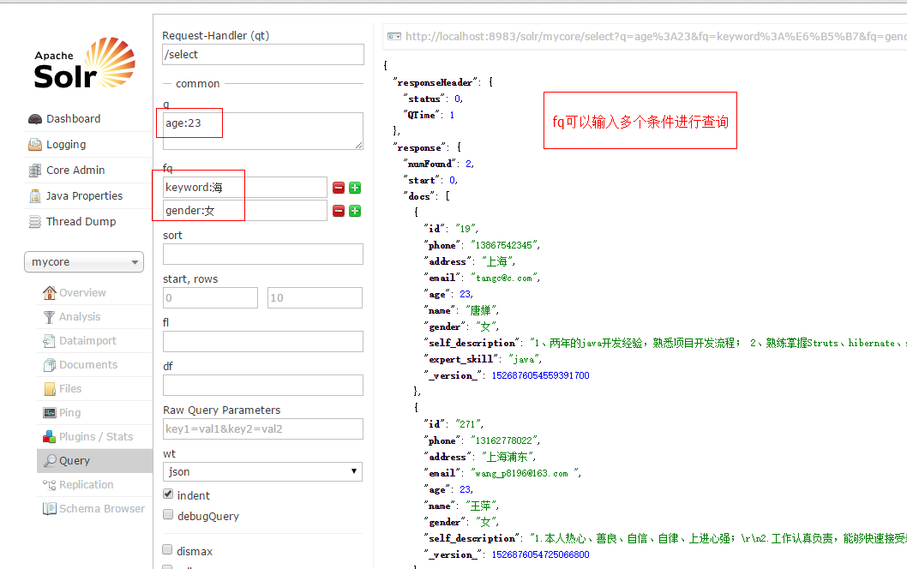Click the phone value 13867542345

point(504,245)
